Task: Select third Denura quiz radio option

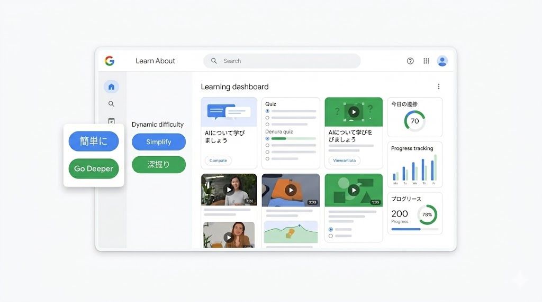Action: (267, 152)
